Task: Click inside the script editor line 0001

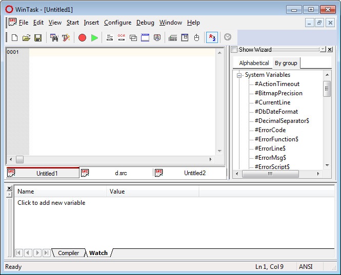Action: pyautogui.click(x=122, y=52)
